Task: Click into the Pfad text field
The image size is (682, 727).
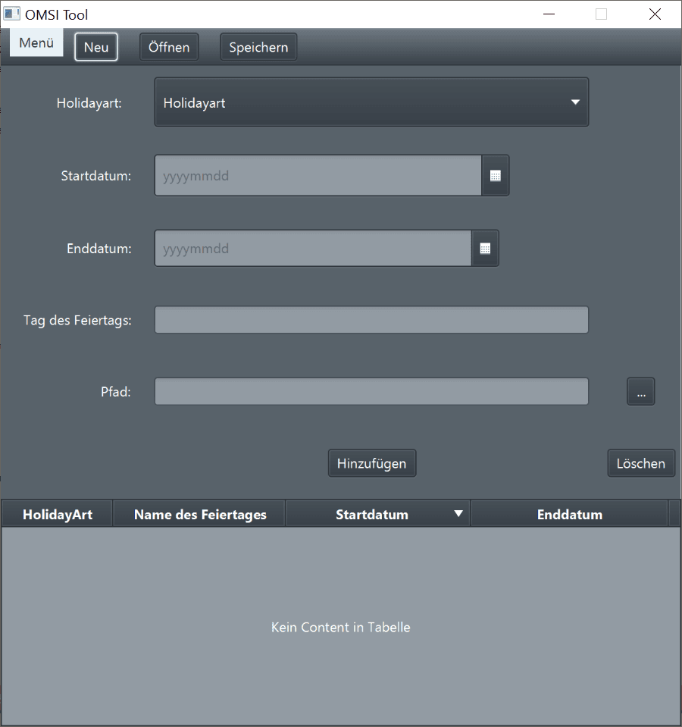Action: click(x=371, y=392)
